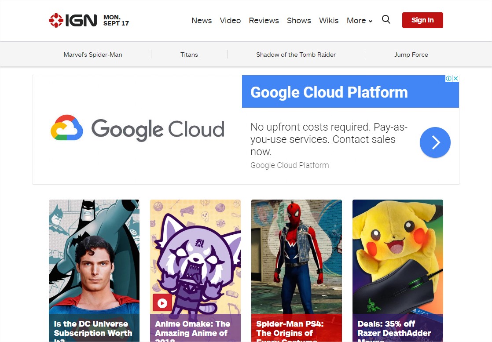Click the blue arrow ad button
Image resolution: width=492 pixels, height=342 pixels.
[435, 142]
